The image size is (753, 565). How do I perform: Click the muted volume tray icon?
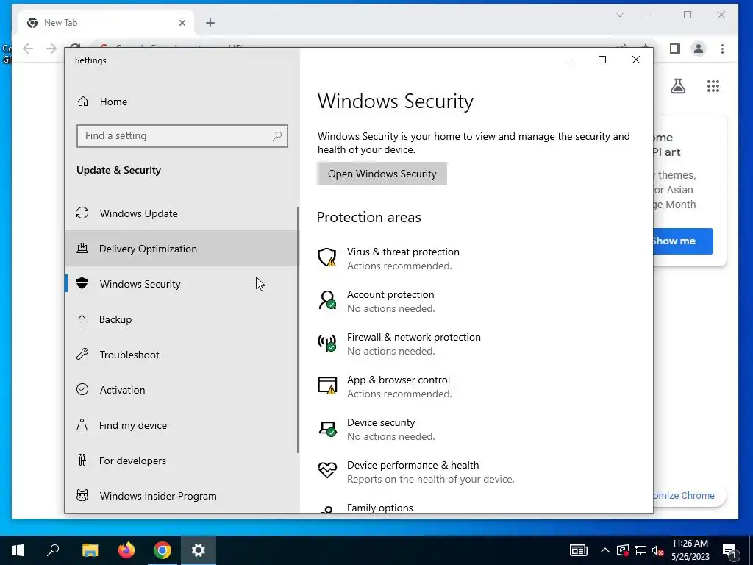[x=658, y=550]
